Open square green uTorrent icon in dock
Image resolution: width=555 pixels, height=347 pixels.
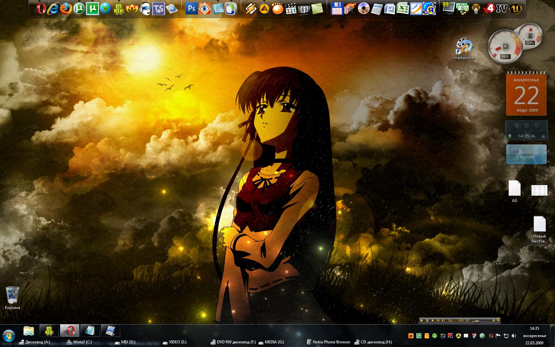tap(92, 9)
